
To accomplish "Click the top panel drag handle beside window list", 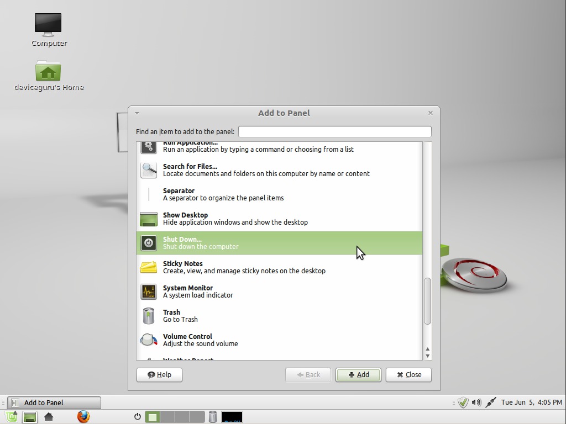I will point(3,402).
